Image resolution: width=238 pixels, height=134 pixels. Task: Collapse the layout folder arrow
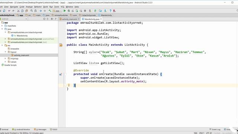(x=6, y=52)
